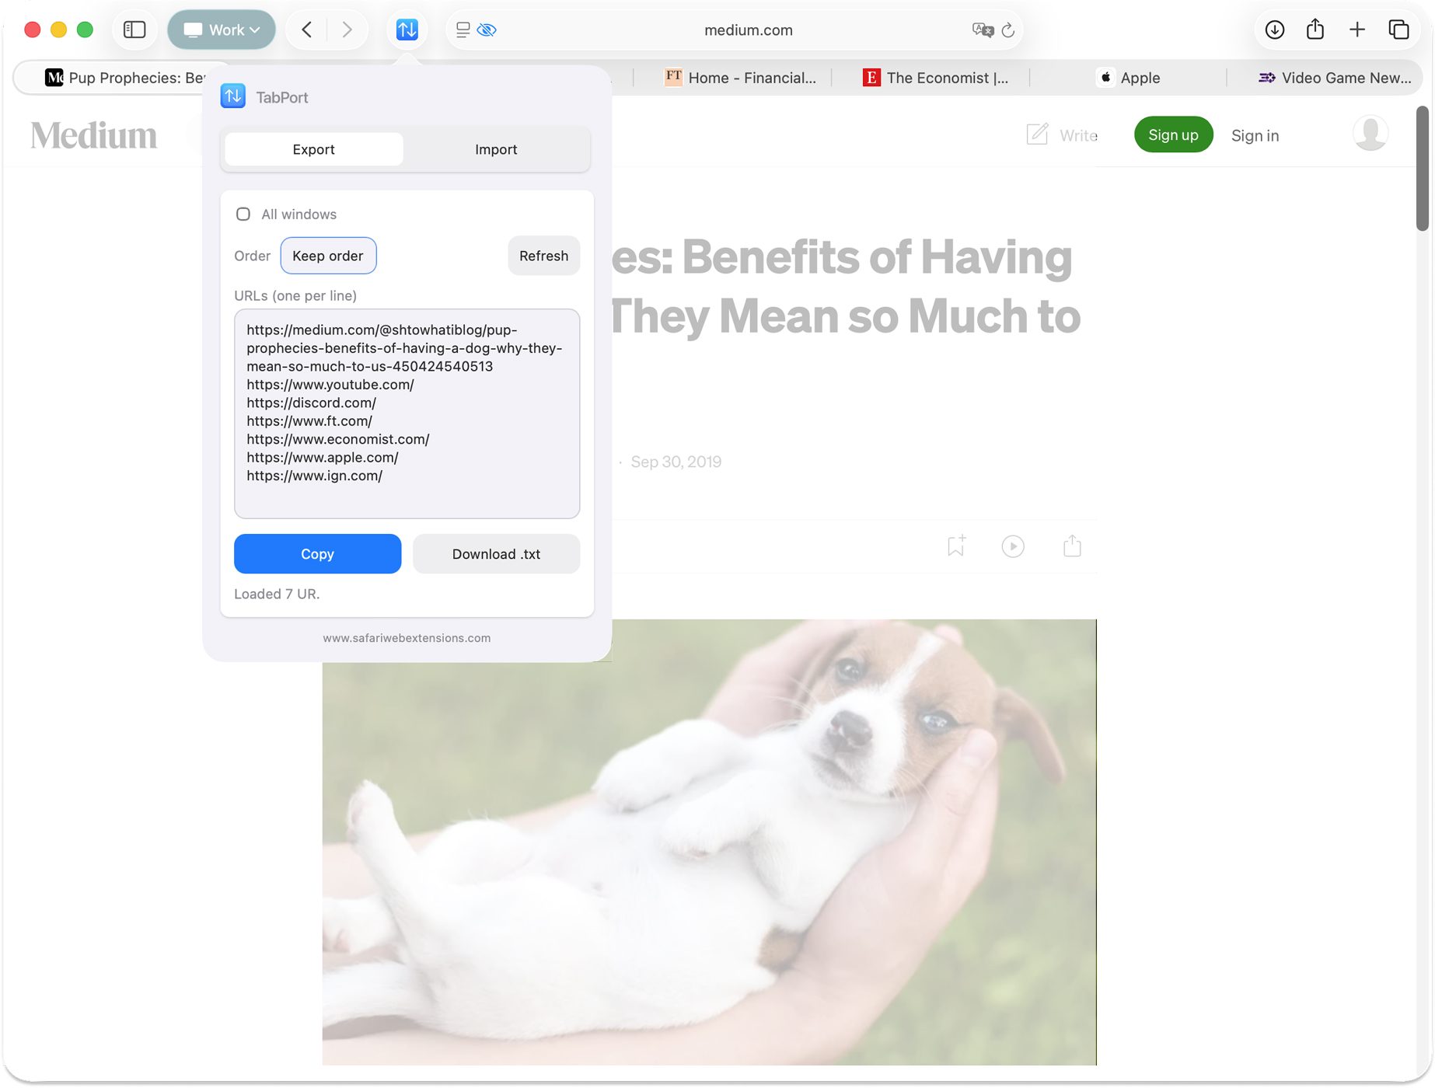Select the Export tab

point(313,149)
